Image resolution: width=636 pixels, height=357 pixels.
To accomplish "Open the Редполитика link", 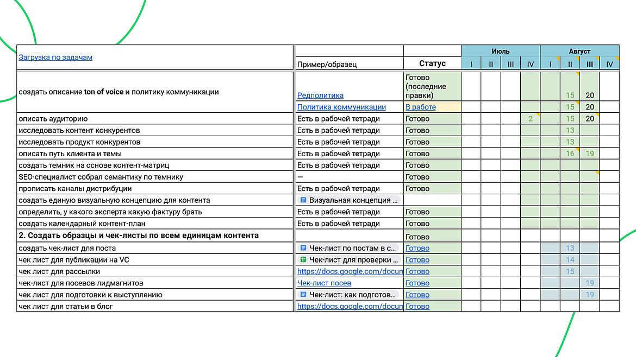I will coord(320,95).
